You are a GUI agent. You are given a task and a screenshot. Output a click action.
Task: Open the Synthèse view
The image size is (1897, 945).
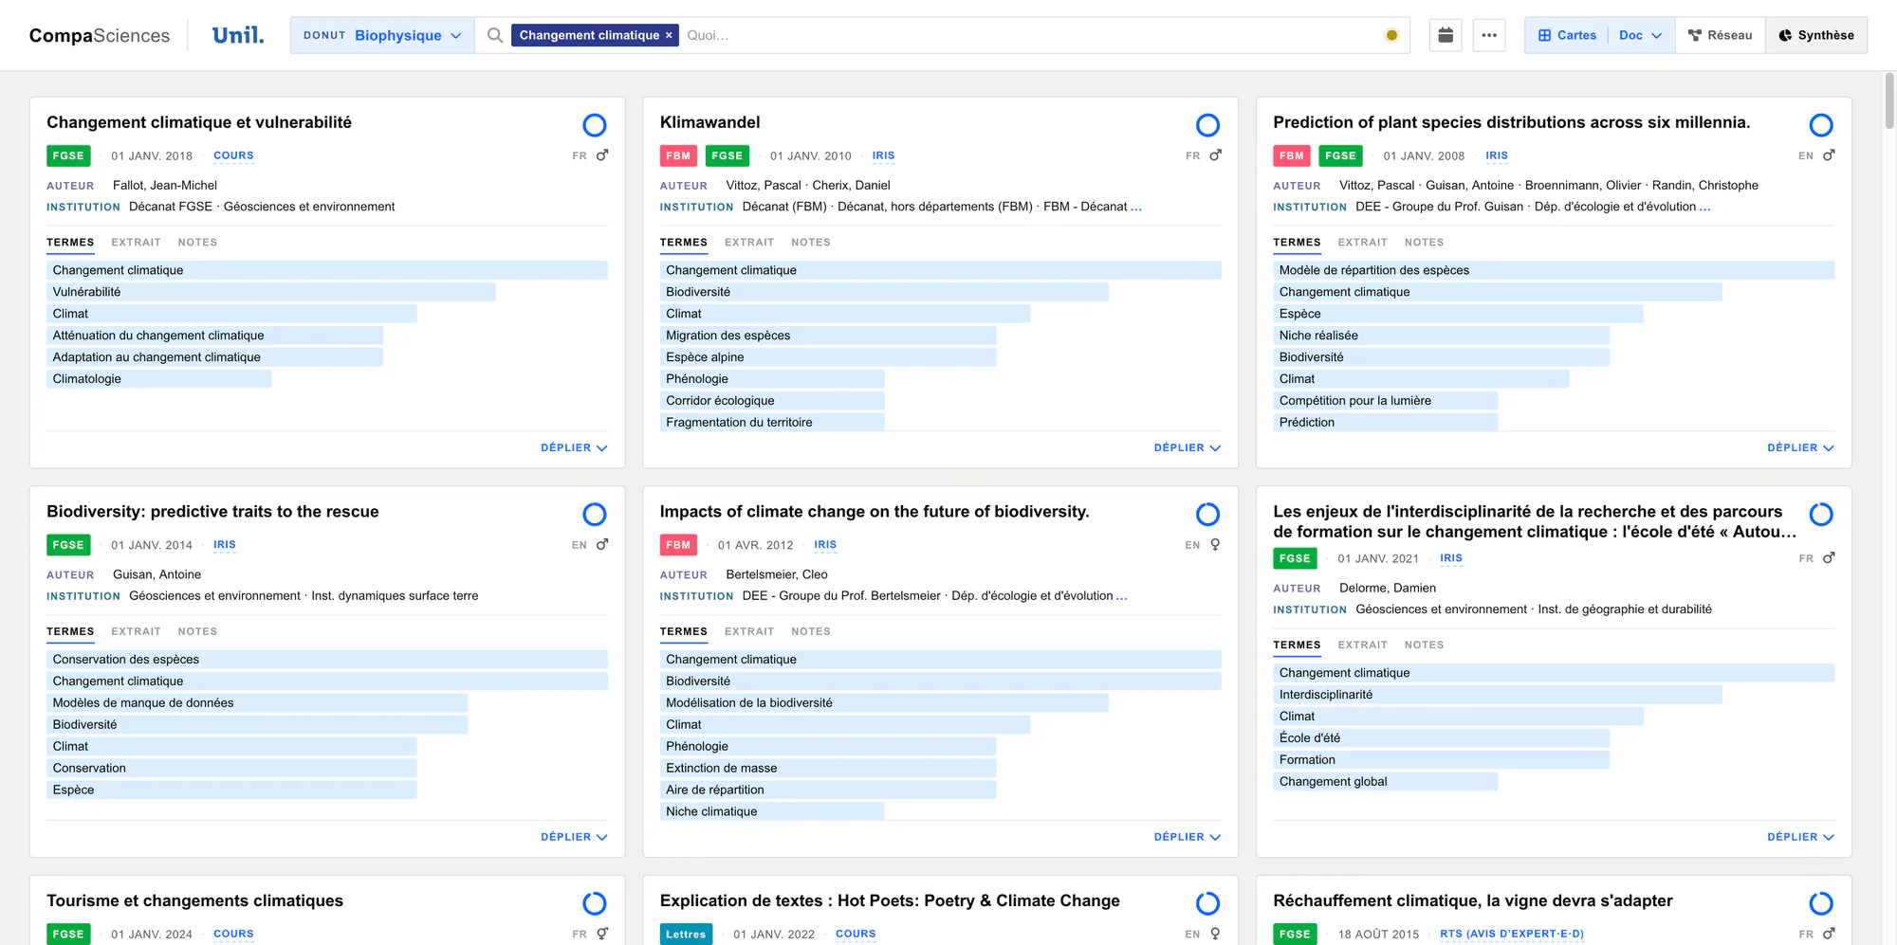(x=1816, y=35)
